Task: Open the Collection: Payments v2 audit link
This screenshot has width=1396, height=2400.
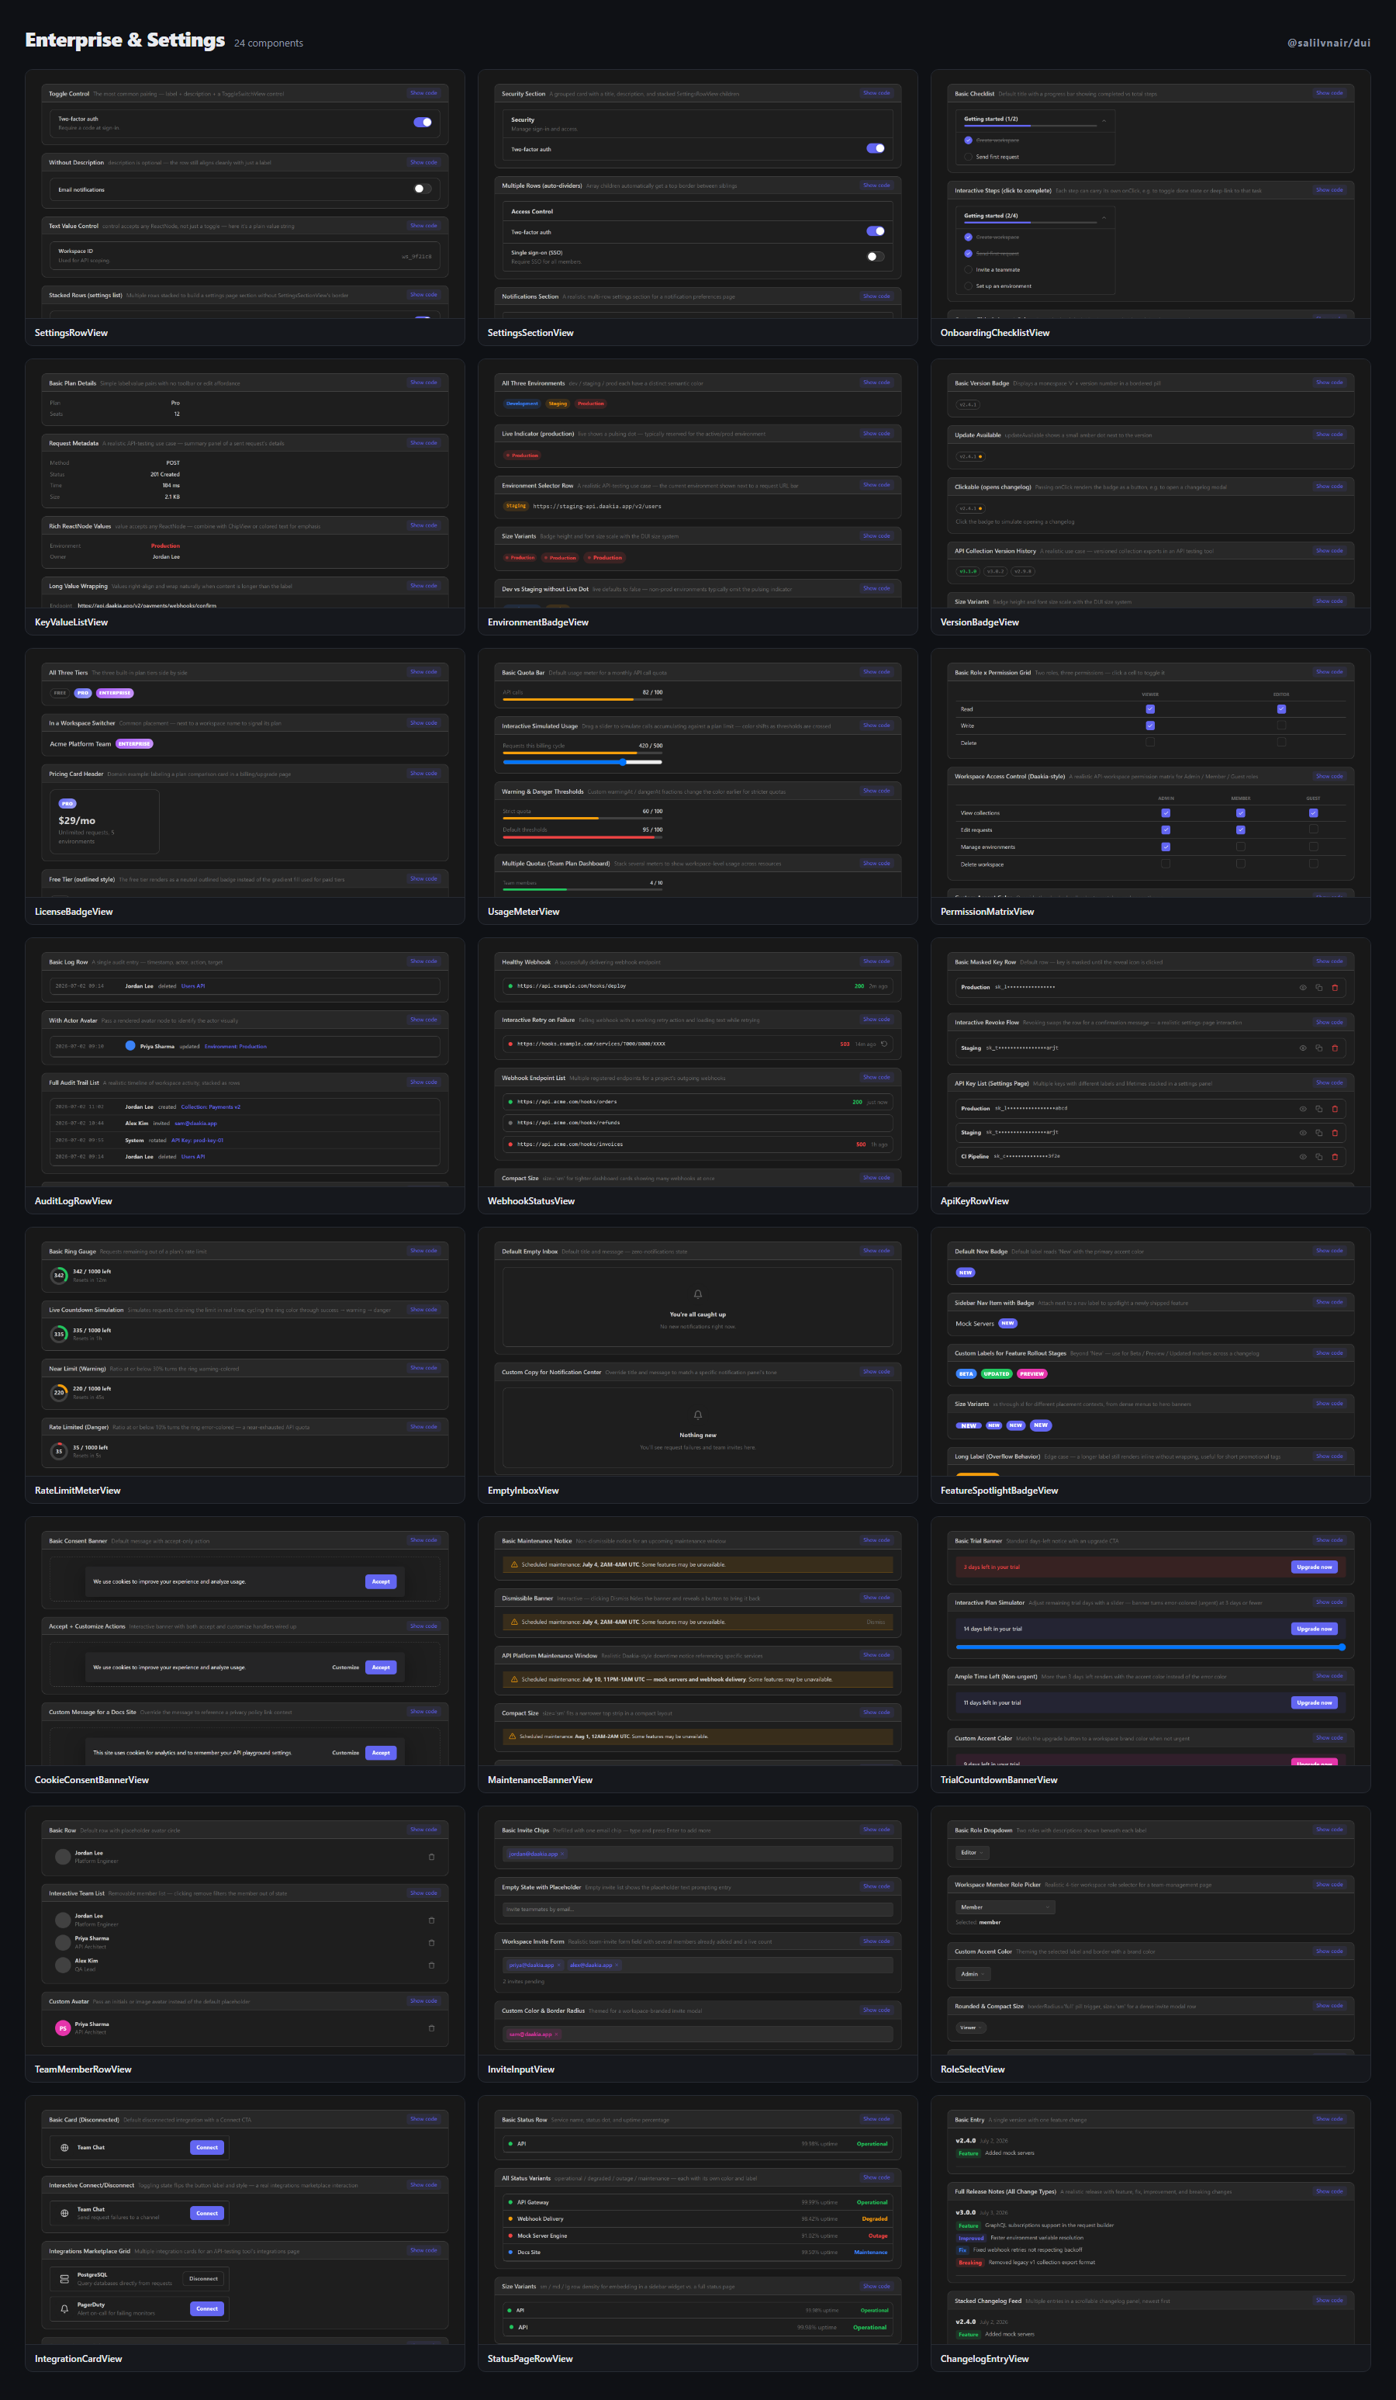Action: (210, 1106)
